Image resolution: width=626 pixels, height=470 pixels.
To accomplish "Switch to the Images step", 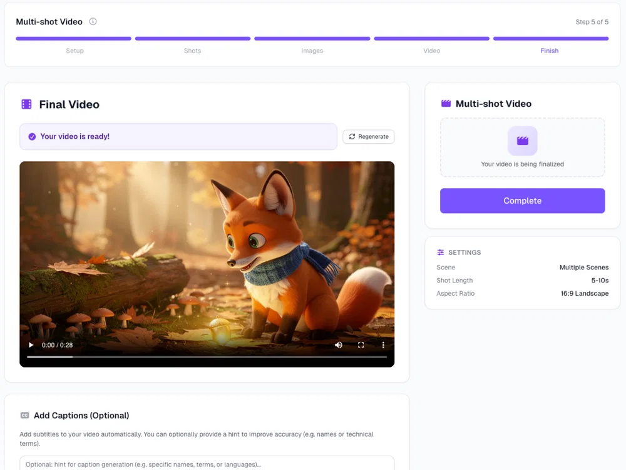I will pos(312,51).
